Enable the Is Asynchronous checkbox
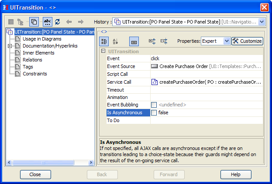This screenshot has width=272, height=184. [154, 112]
